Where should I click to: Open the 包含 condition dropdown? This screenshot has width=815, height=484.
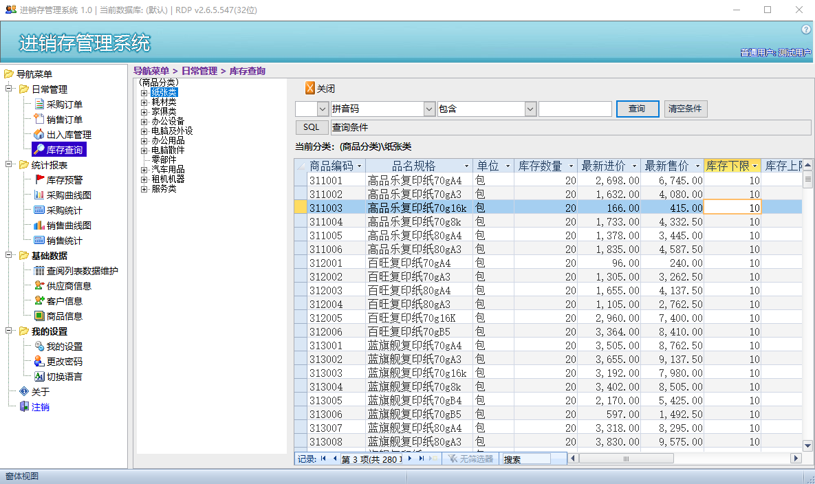tap(530, 109)
